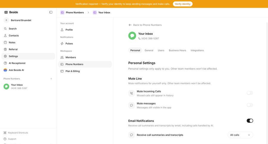268x144 pixels.
Task: Click 'Missed calls still appear in history' text
Action: point(155,96)
